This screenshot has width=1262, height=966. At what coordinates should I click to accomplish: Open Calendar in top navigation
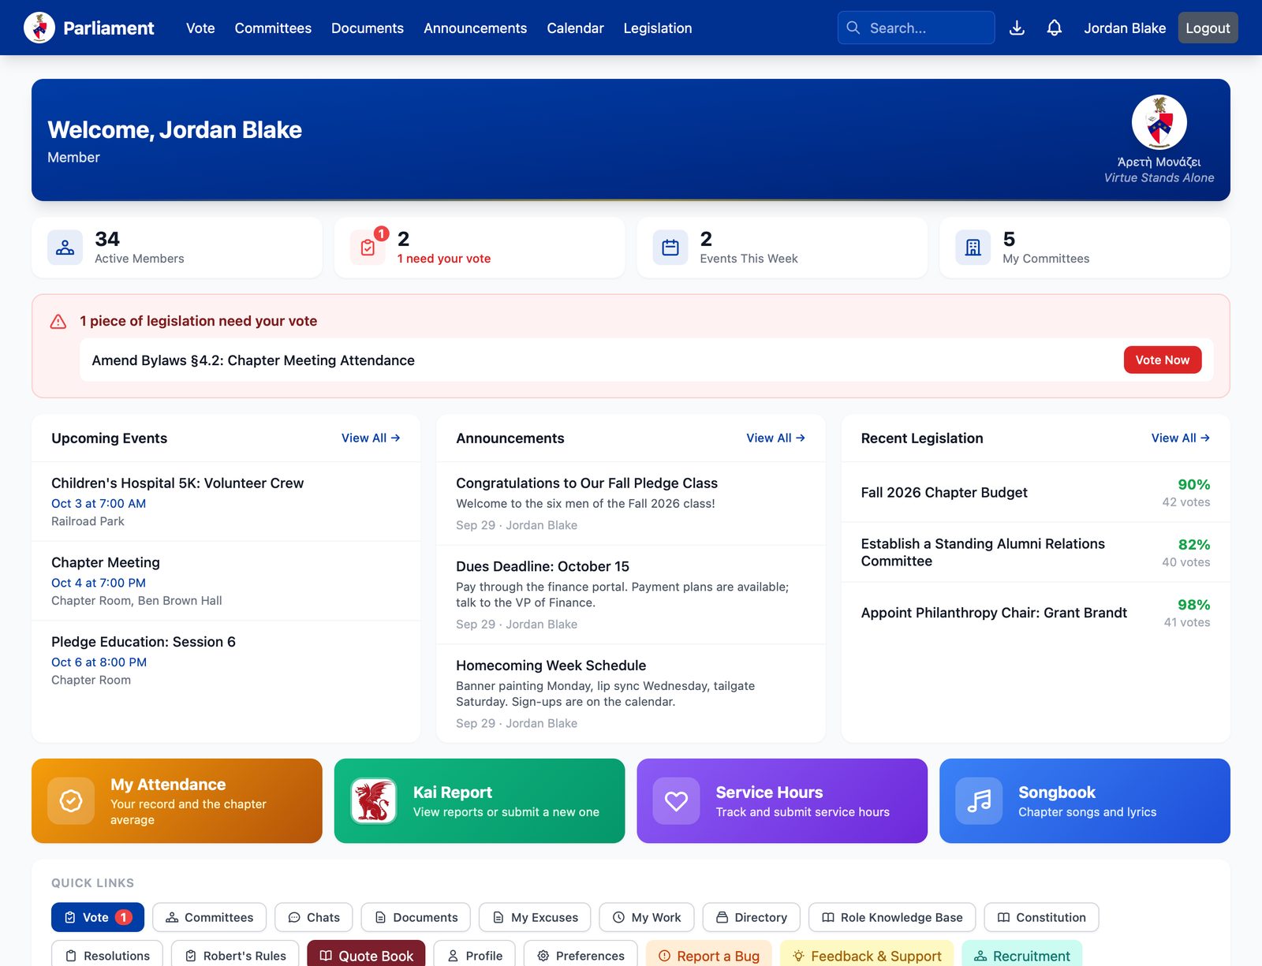click(575, 28)
